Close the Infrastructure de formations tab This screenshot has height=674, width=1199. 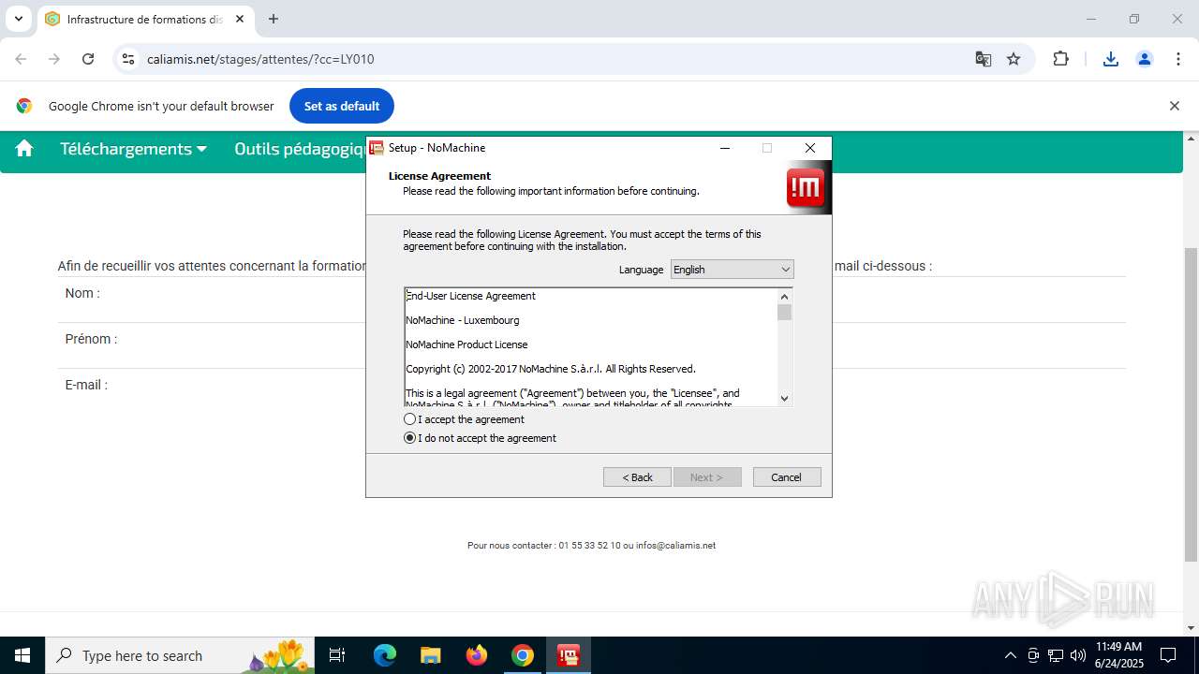tap(240, 19)
